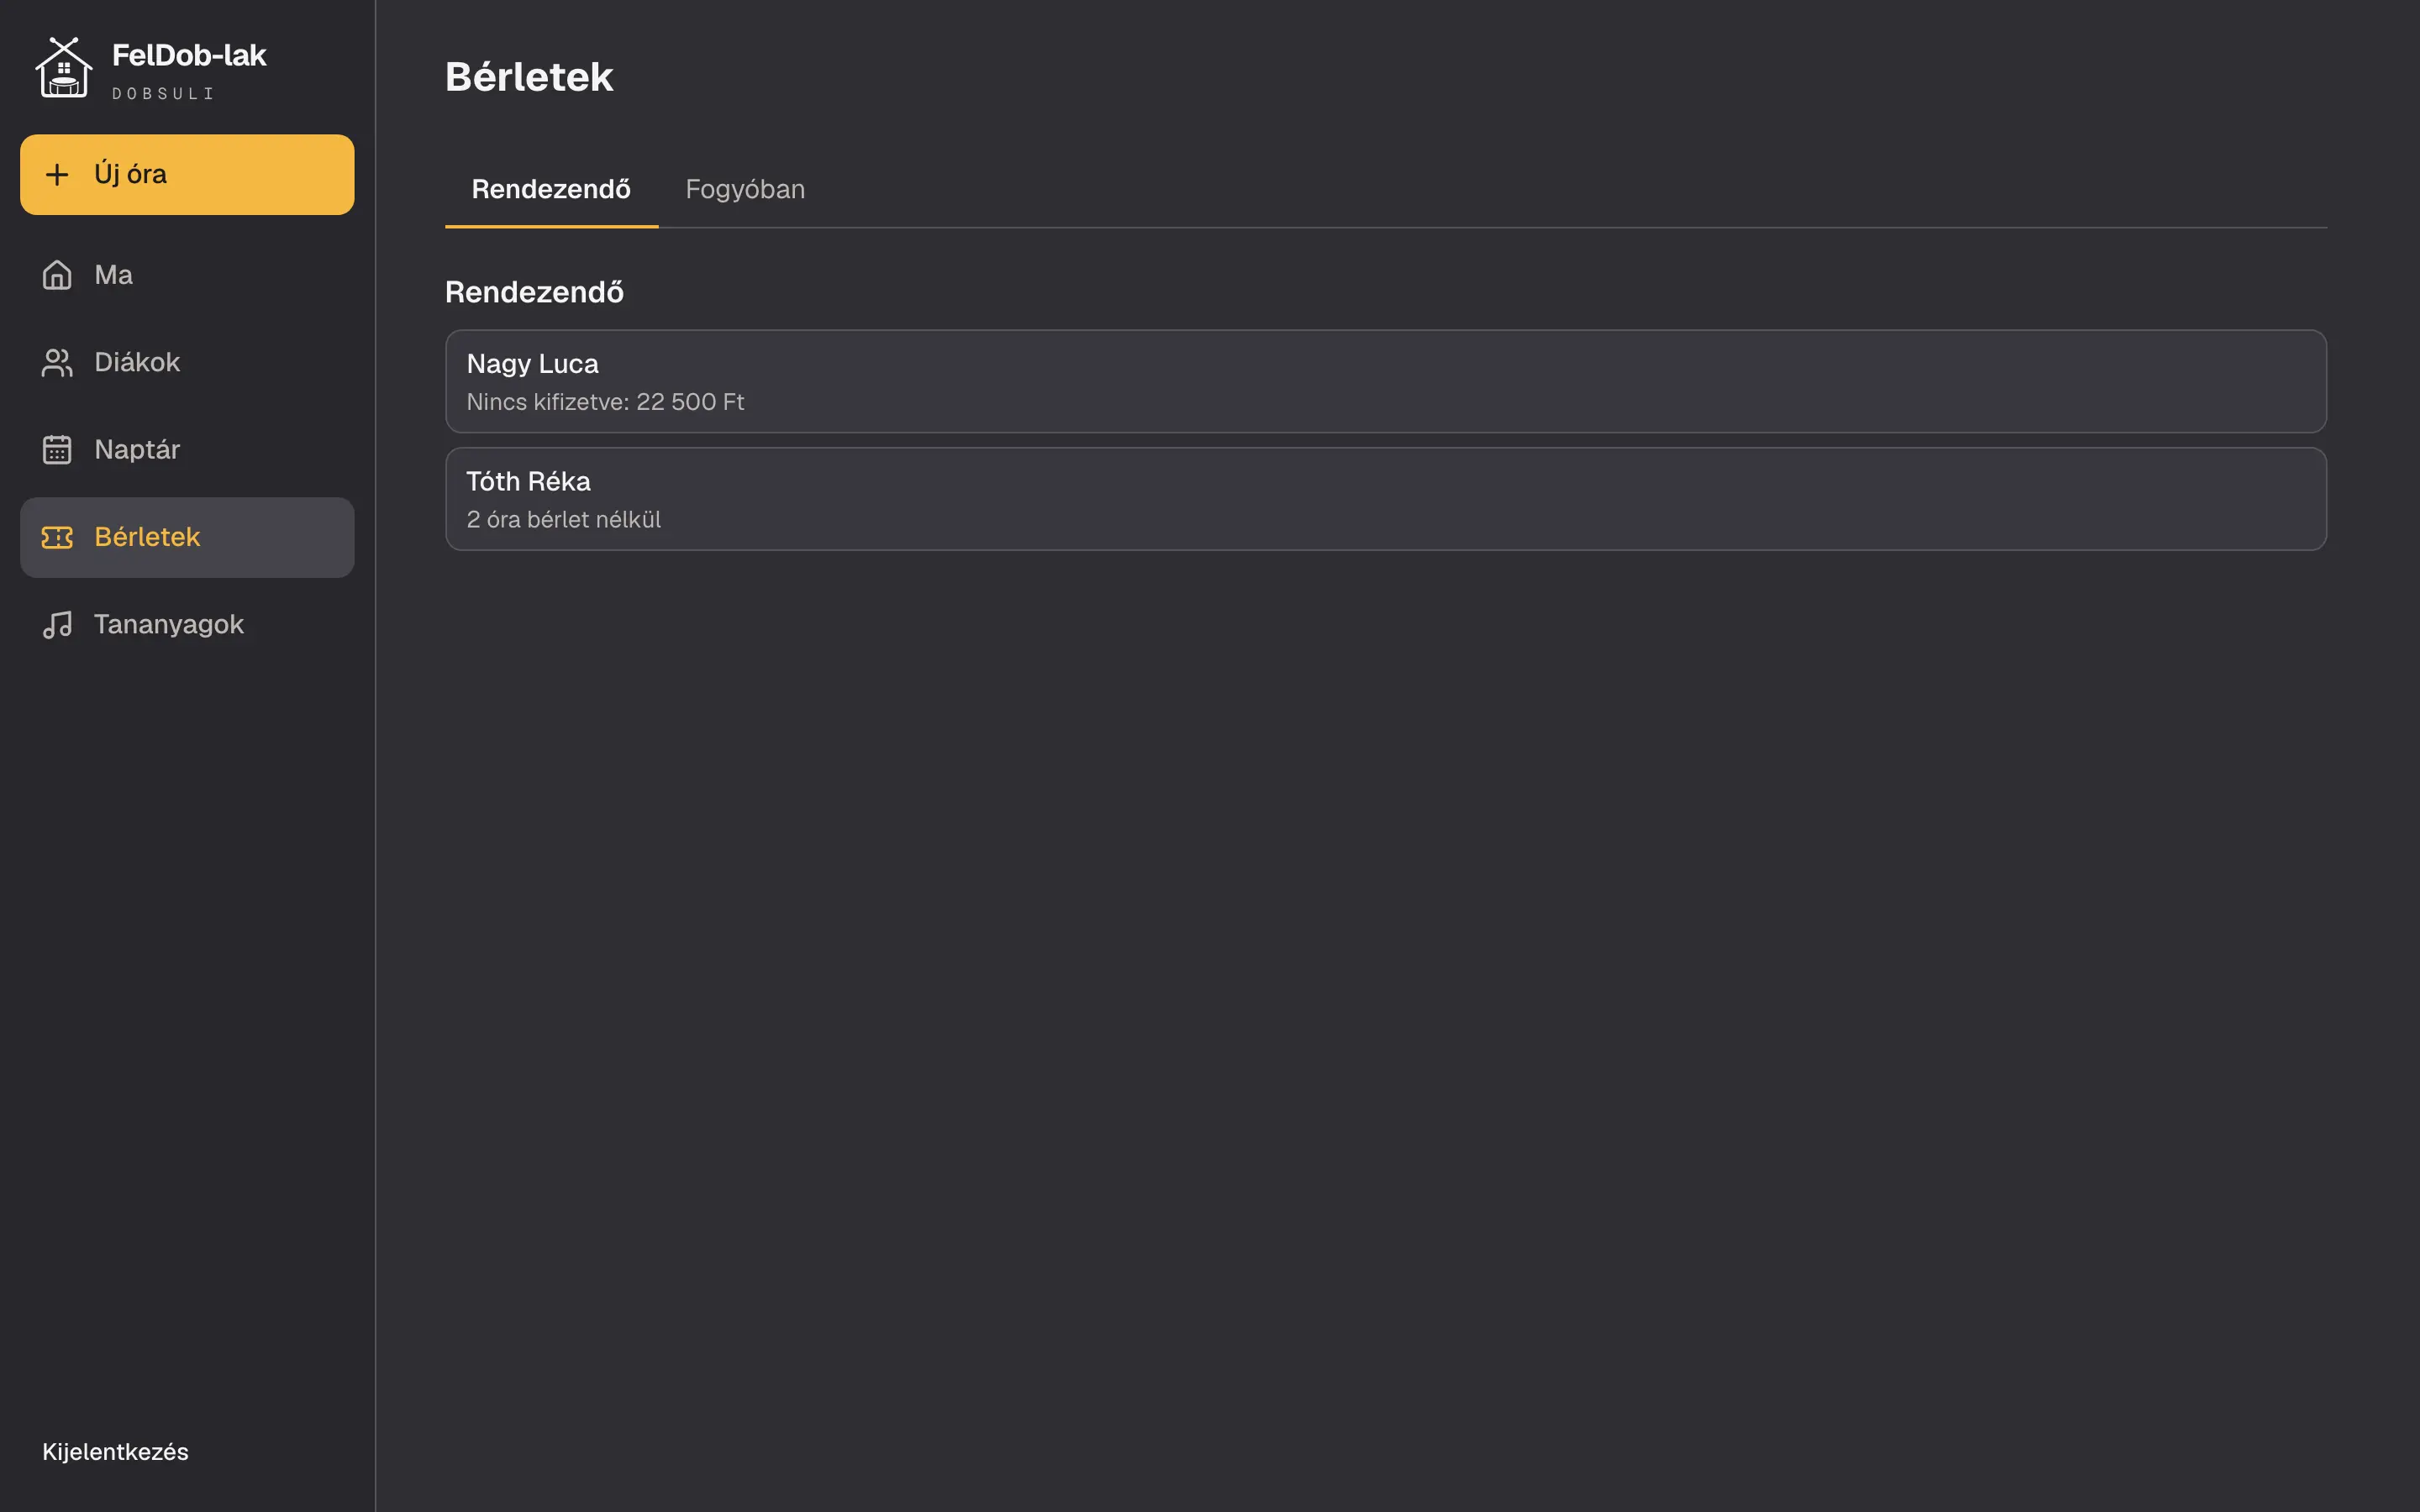Click the Bérletek page heading
2420x1512 pixels.
point(529,77)
